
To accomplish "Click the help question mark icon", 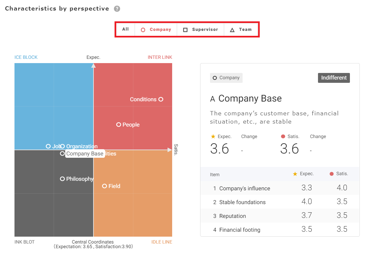I will coord(117,9).
